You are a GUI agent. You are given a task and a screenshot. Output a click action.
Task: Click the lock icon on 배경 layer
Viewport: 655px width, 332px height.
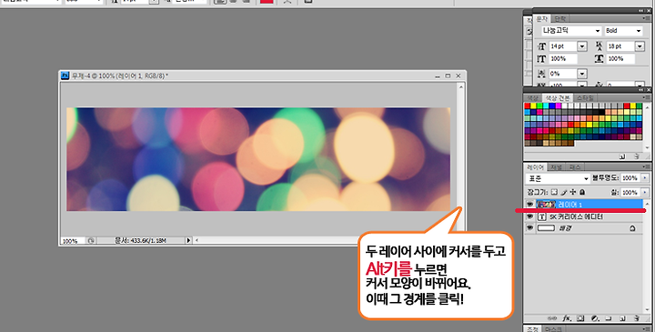632,228
